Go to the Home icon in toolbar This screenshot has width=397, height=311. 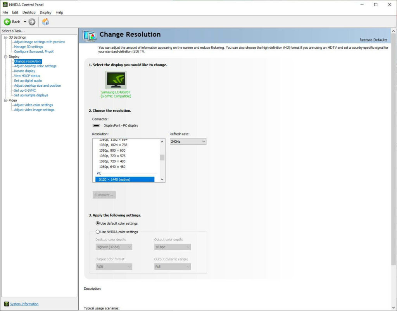[x=46, y=22]
